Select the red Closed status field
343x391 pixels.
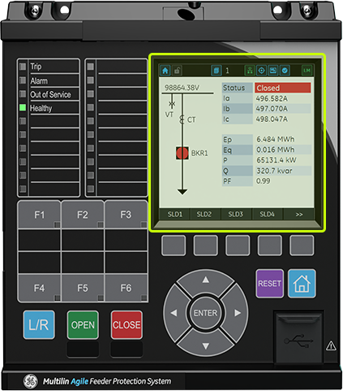pos(282,88)
